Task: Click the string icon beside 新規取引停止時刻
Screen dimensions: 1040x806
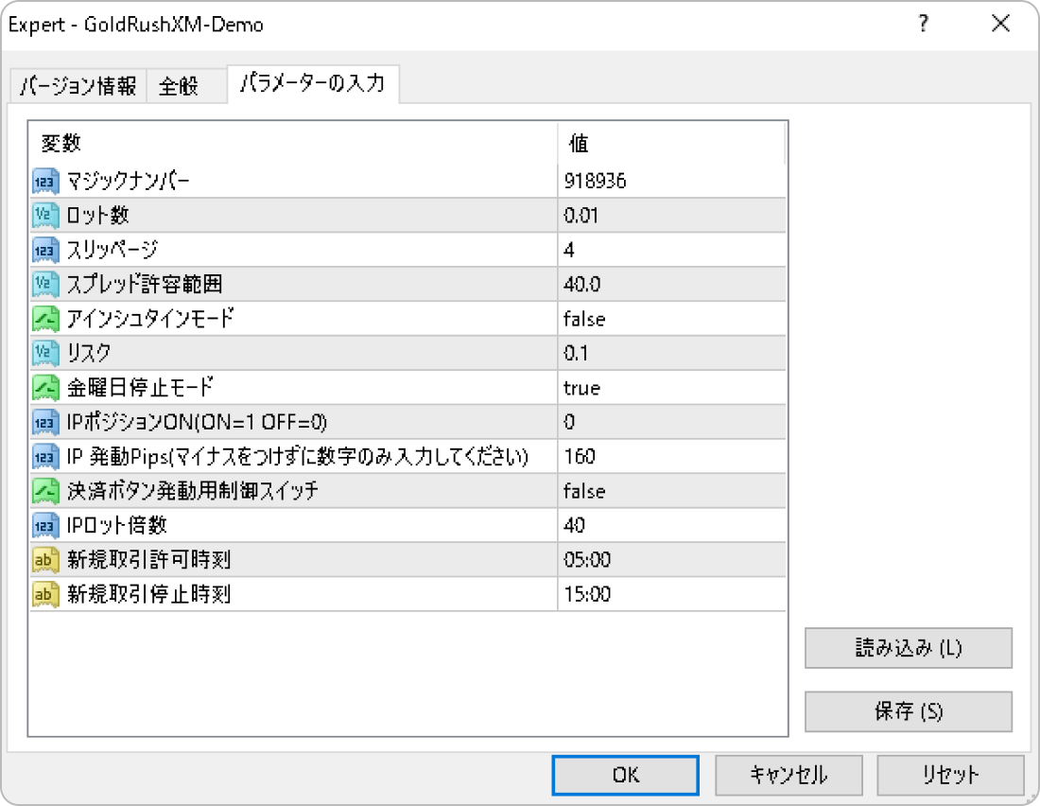Action: [x=45, y=595]
